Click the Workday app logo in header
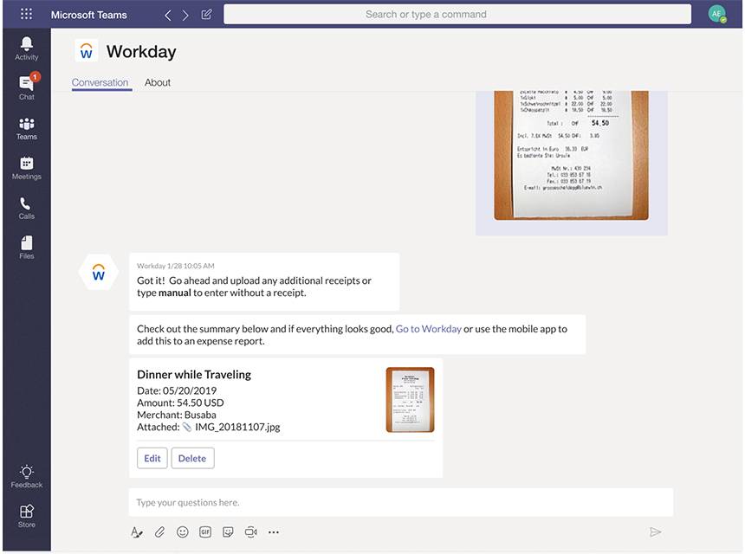745x554 pixels. 87,51
